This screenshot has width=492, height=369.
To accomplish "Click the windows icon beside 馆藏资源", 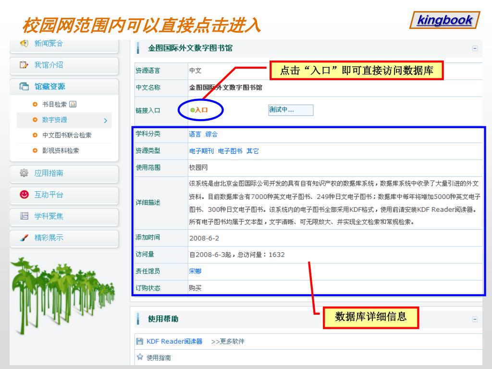I will tap(24, 86).
